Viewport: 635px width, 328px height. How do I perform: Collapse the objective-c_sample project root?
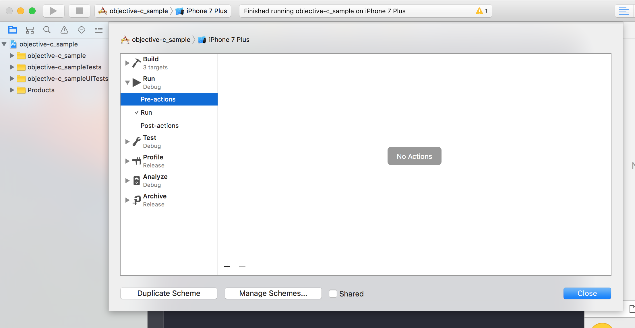[x=4, y=44]
